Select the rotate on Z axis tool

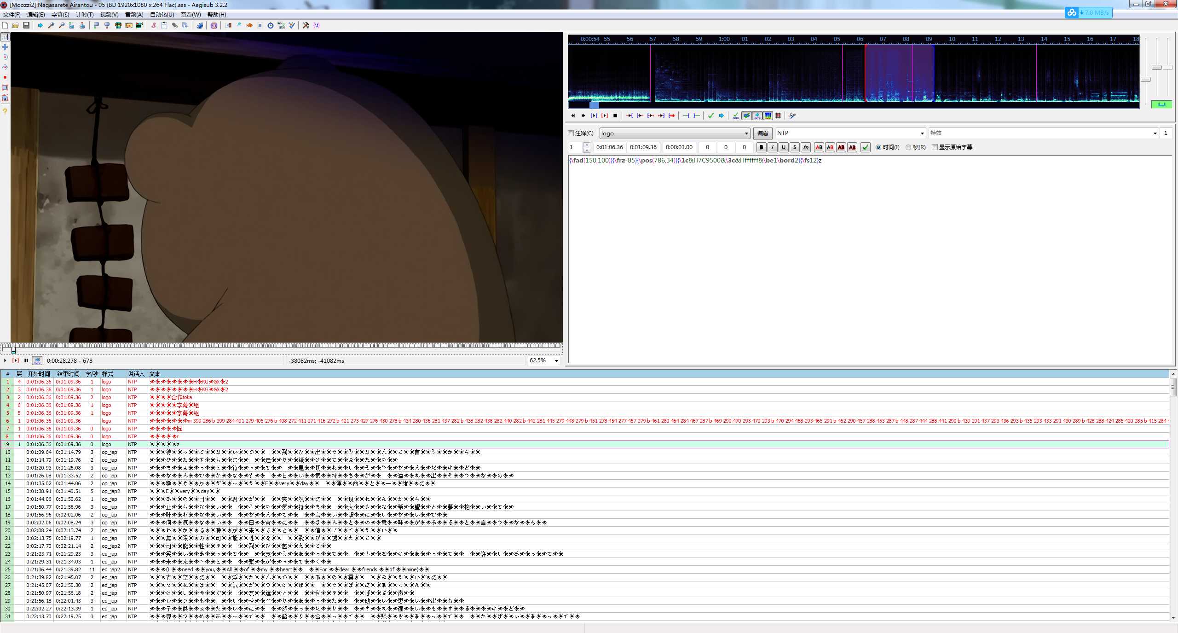[x=5, y=57]
